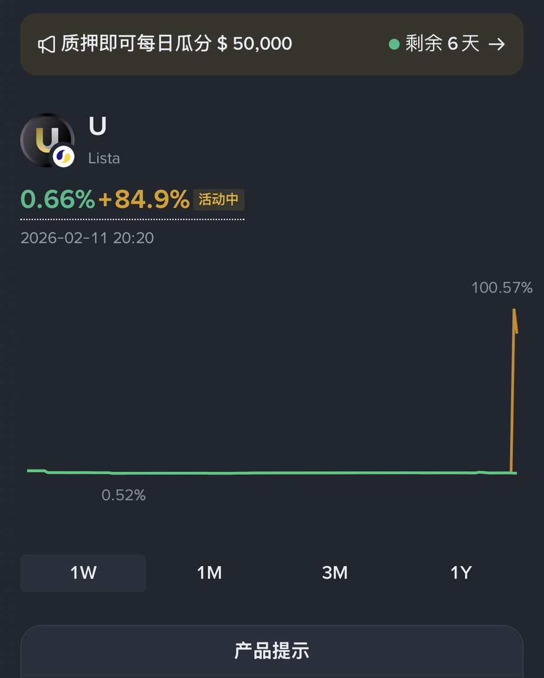Click the U token logo

44,139
